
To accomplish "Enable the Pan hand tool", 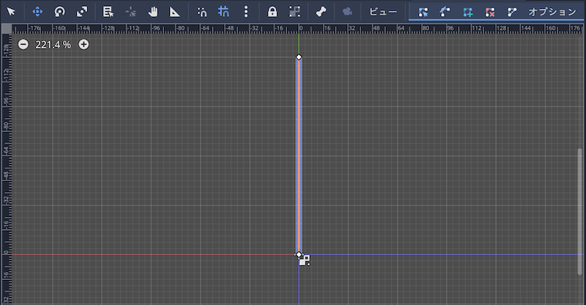I will pos(153,12).
